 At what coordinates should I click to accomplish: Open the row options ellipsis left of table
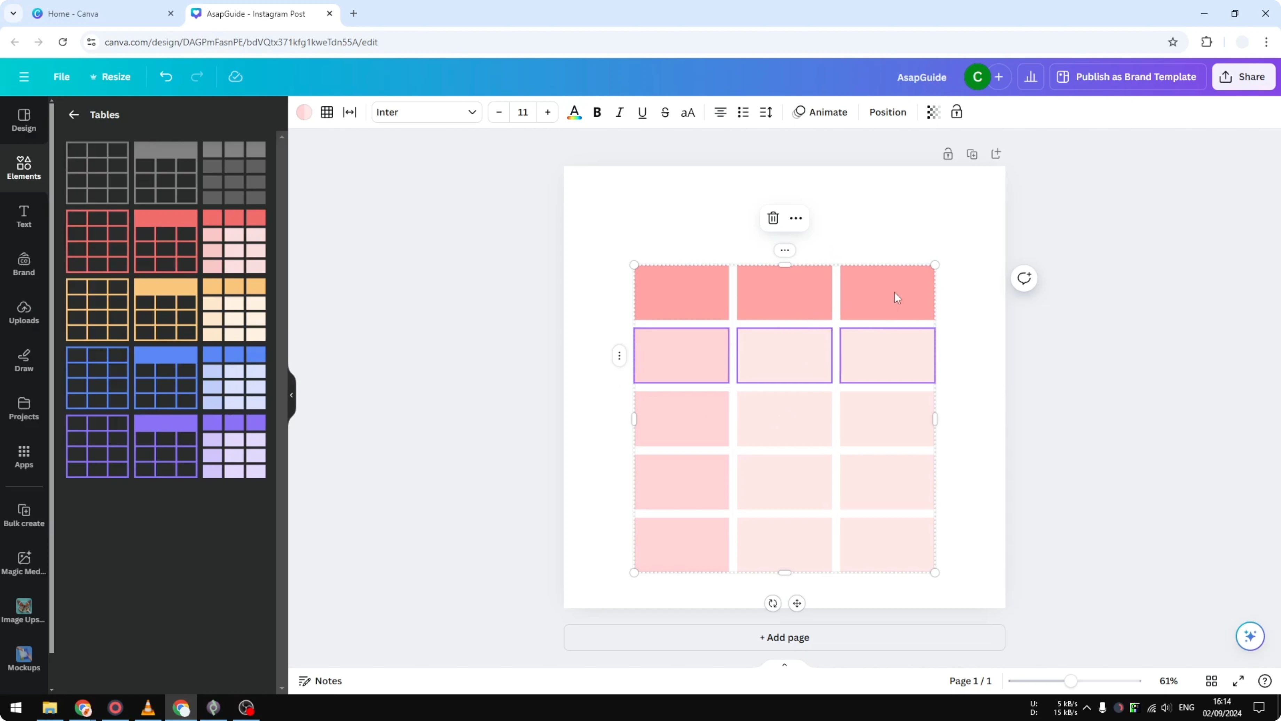619,356
